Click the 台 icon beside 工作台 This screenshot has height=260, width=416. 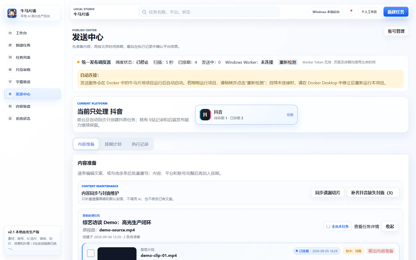[10, 33]
